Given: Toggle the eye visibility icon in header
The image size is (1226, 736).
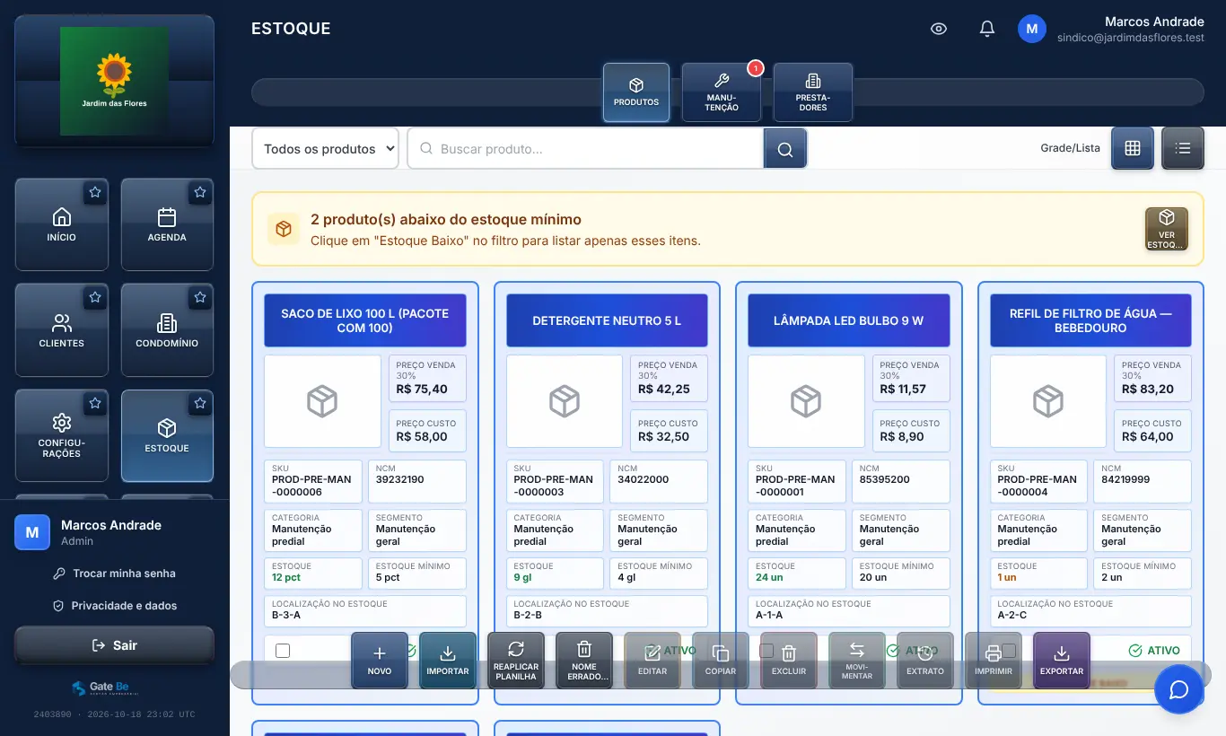Looking at the screenshot, I should 939,29.
